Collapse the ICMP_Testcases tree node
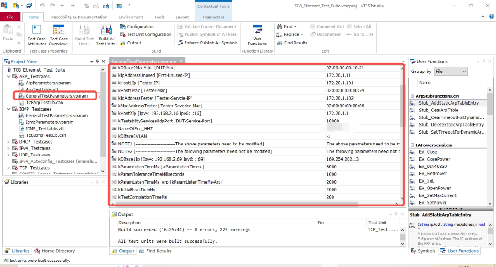The width and height of the screenshot is (496, 267). (9, 109)
